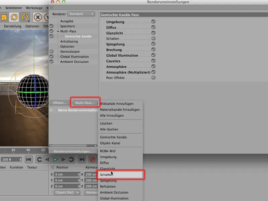Open the Optionen viewport menu

click(x=32, y=26)
